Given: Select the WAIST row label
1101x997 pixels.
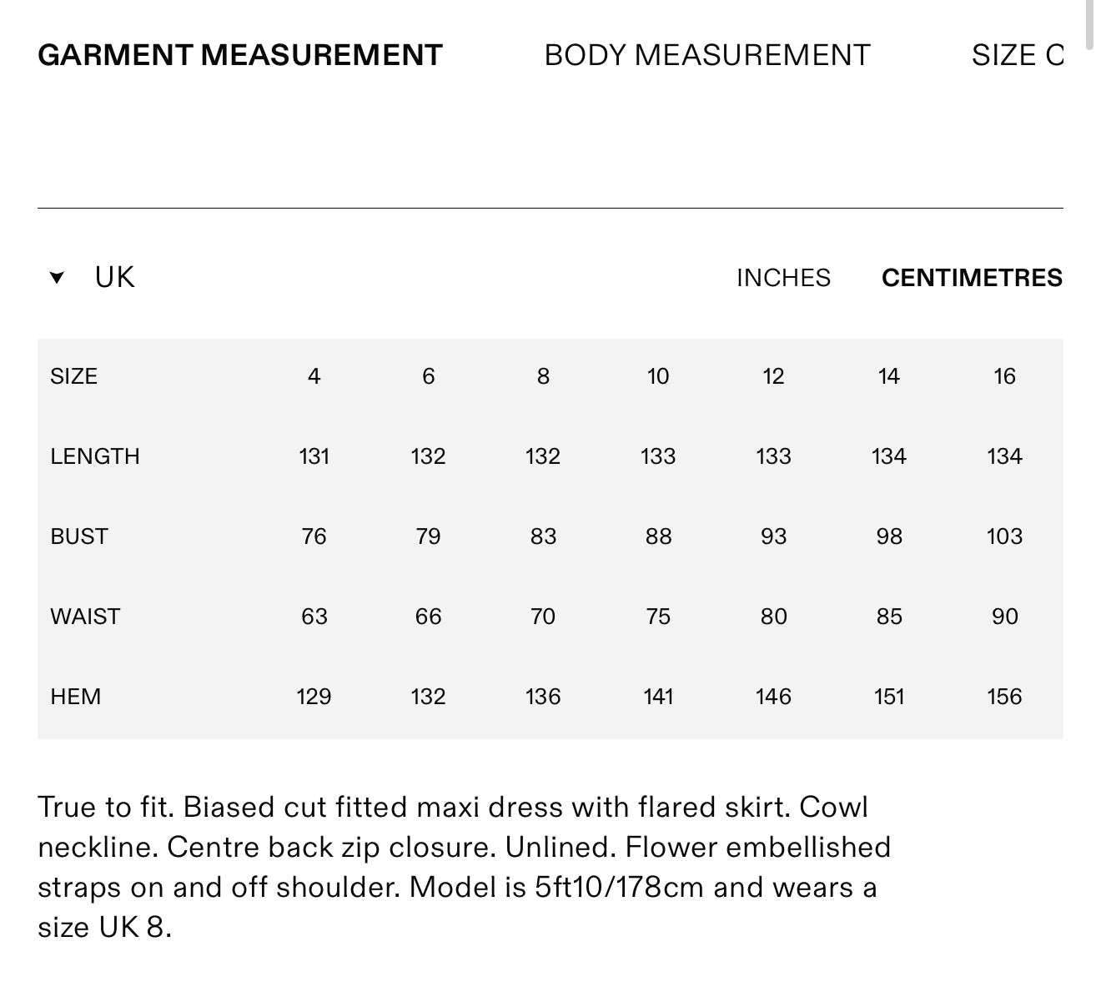Looking at the screenshot, I should click(85, 617).
